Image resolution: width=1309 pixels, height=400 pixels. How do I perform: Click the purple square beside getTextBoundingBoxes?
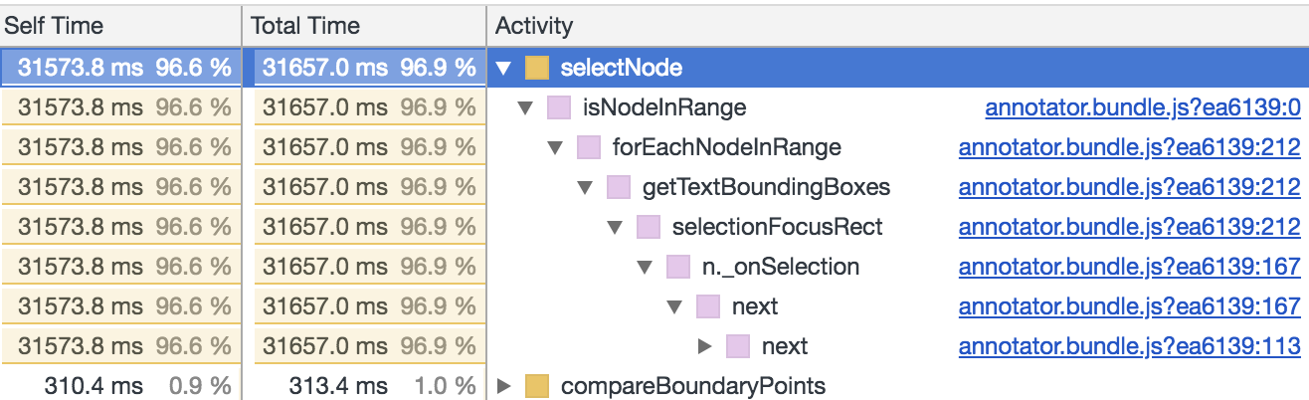[x=619, y=187]
